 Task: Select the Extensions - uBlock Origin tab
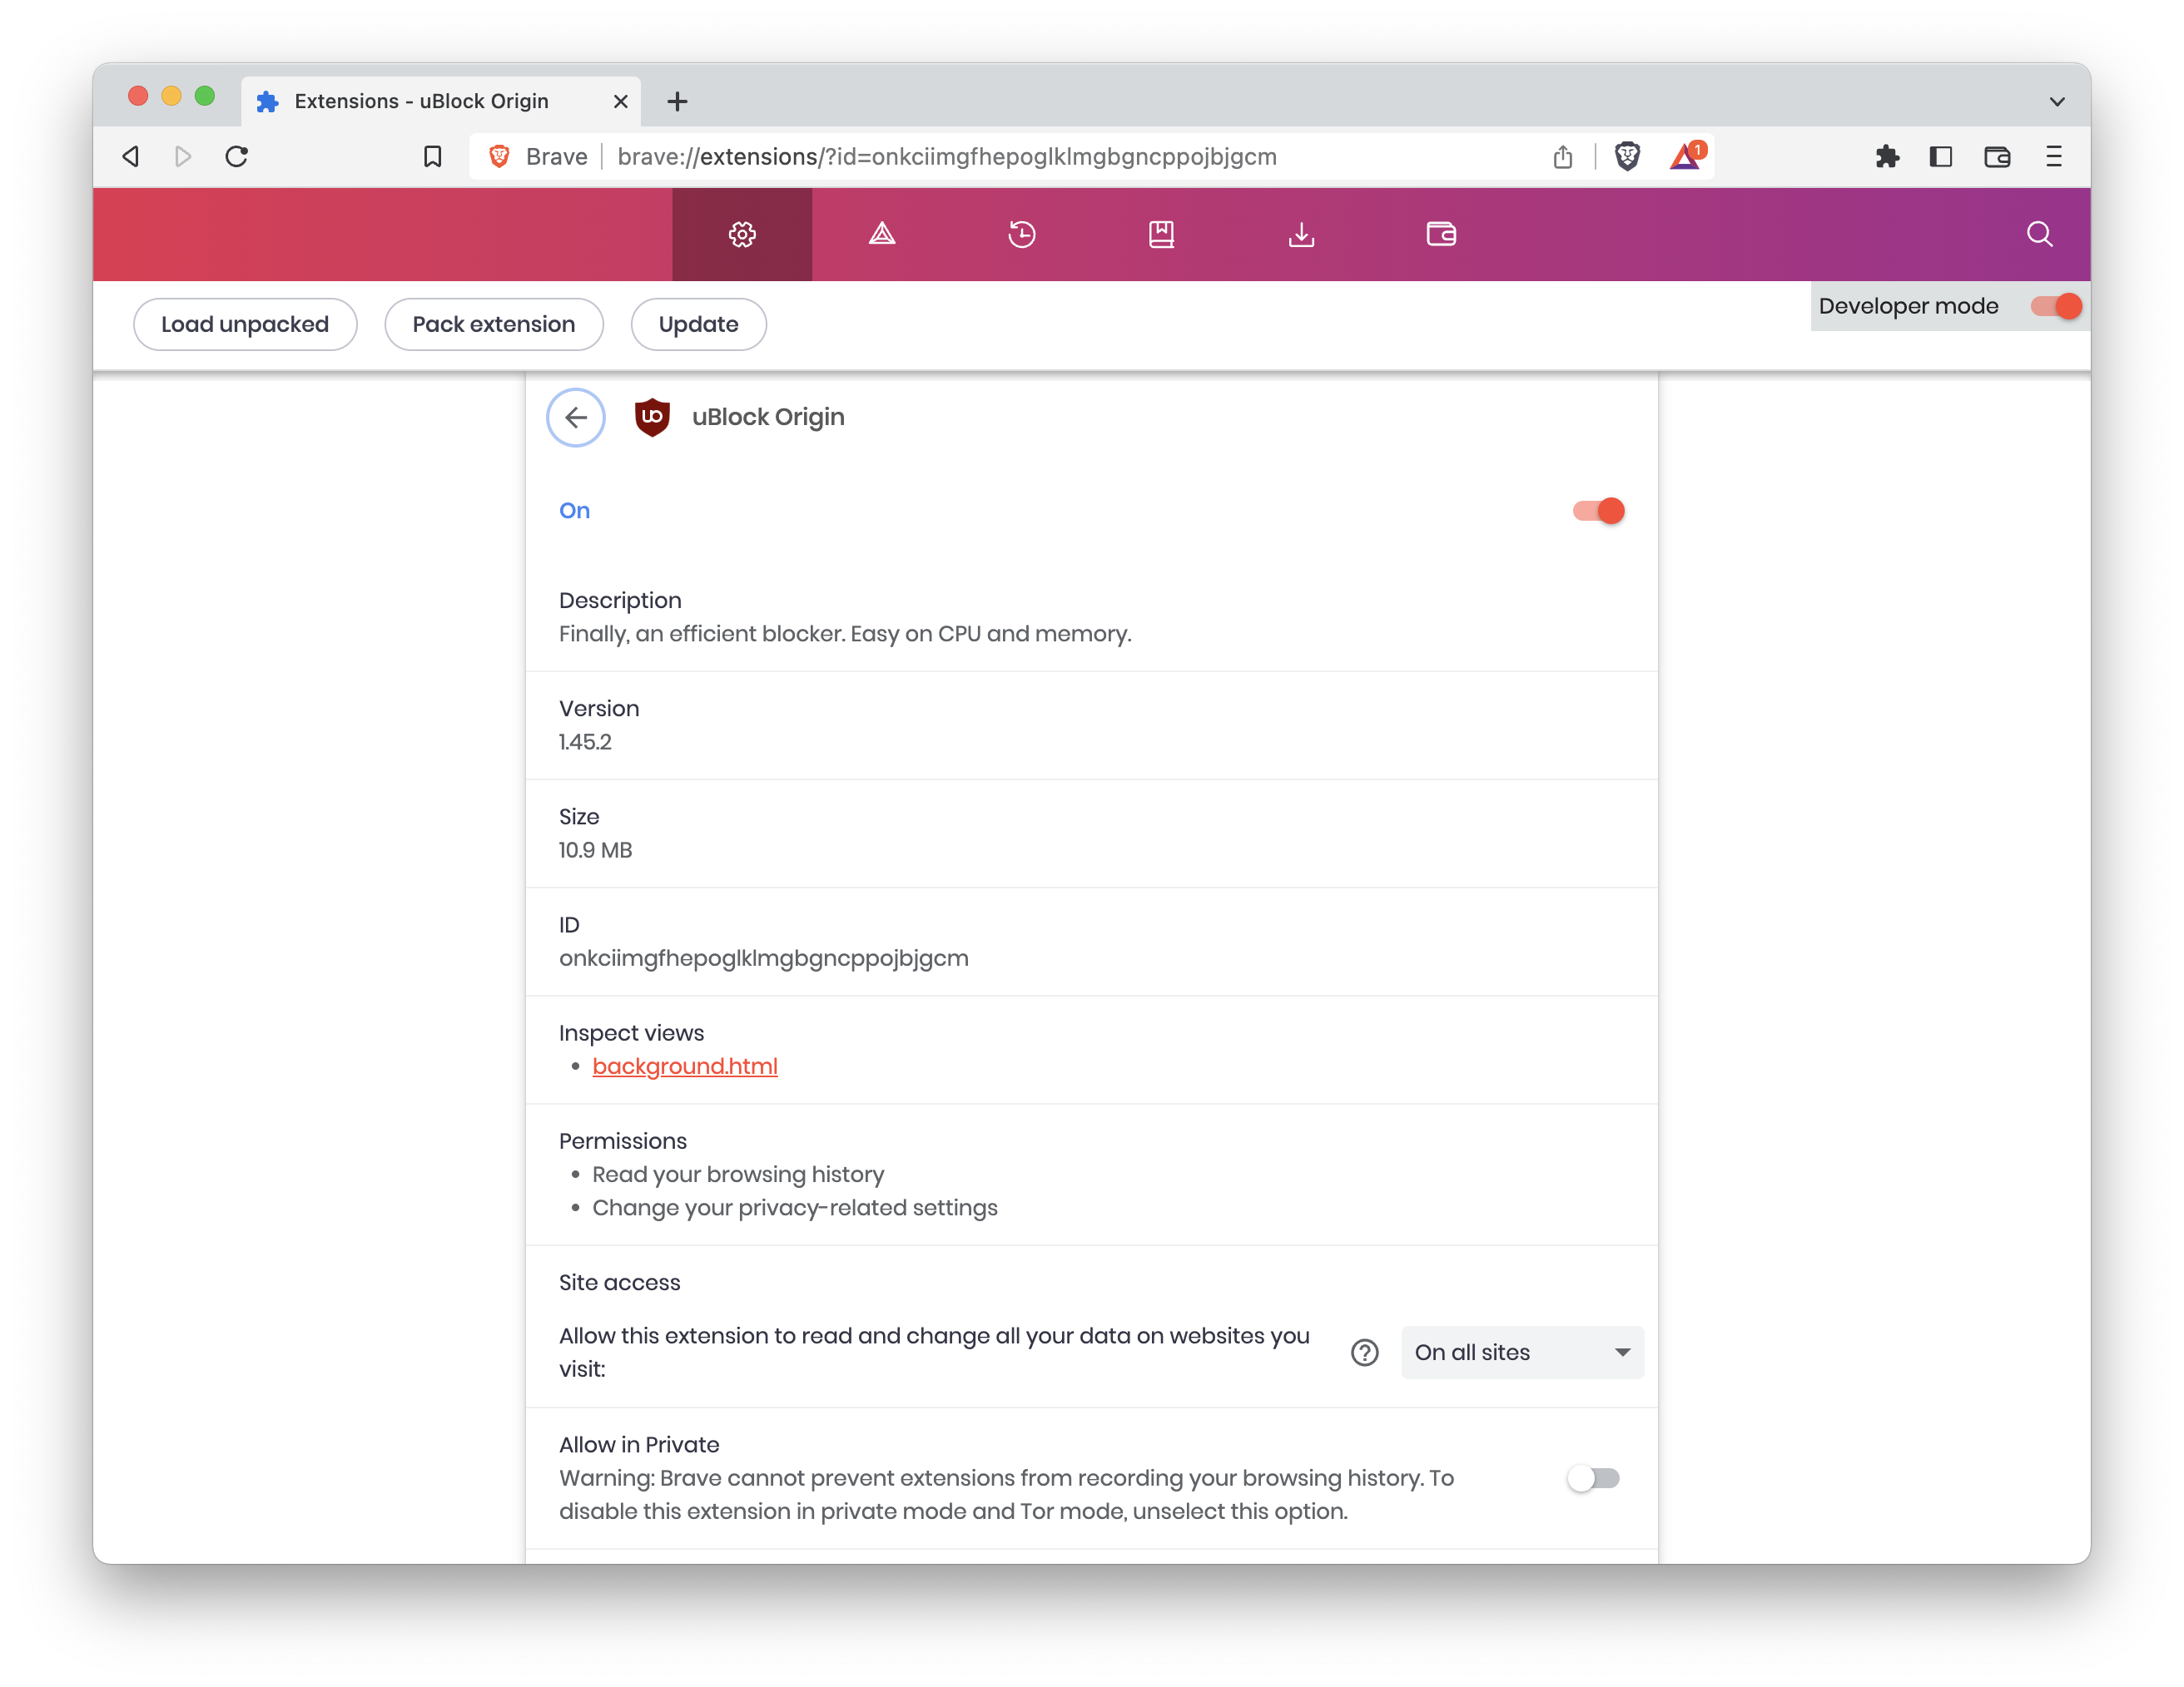click(420, 100)
